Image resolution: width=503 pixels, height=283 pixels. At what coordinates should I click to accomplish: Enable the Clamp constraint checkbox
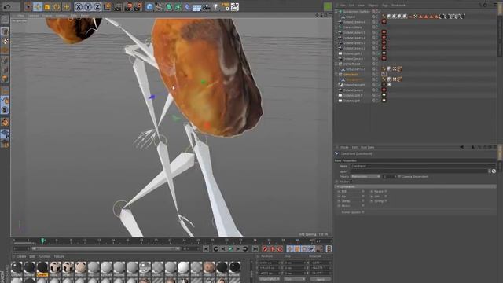pyautogui.click(x=363, y=201)
